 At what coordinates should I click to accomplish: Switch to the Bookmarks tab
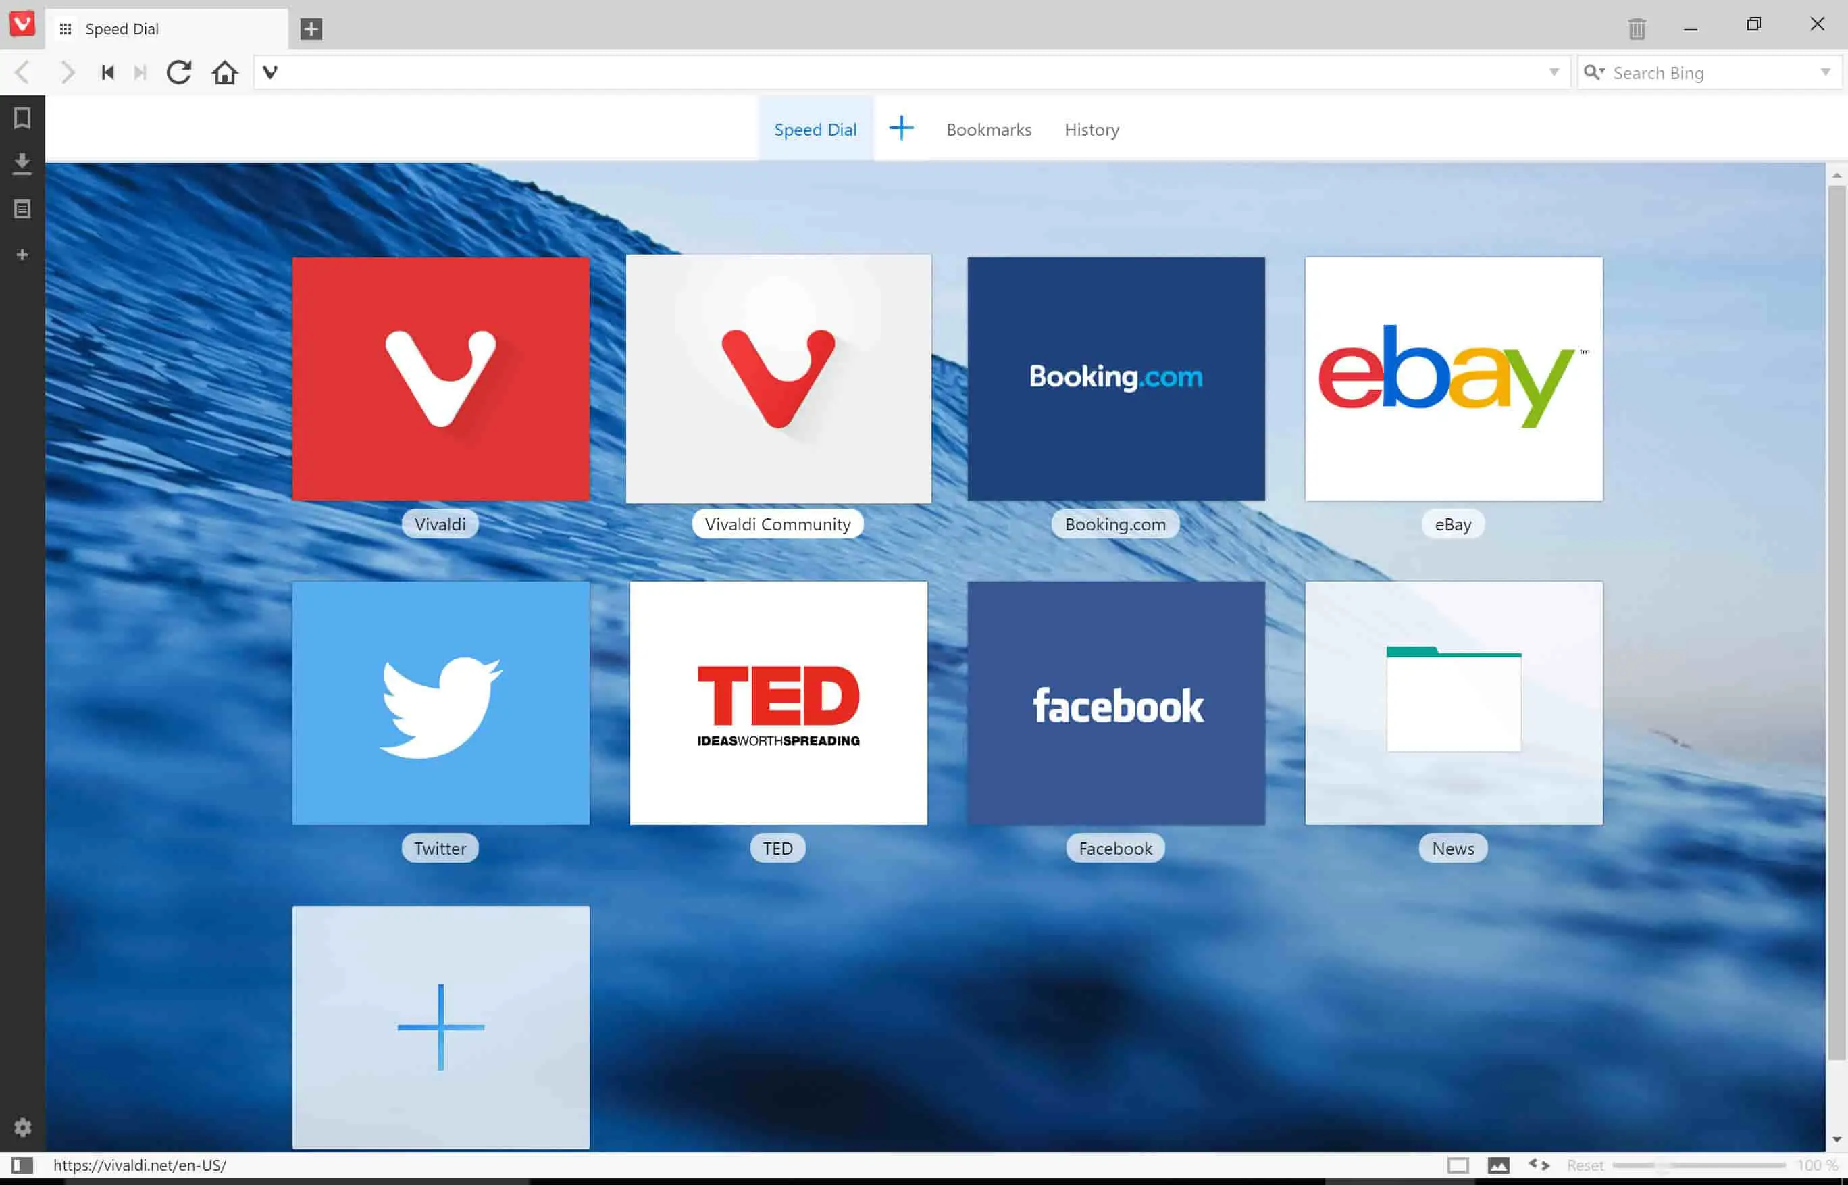tap(989, 129)
